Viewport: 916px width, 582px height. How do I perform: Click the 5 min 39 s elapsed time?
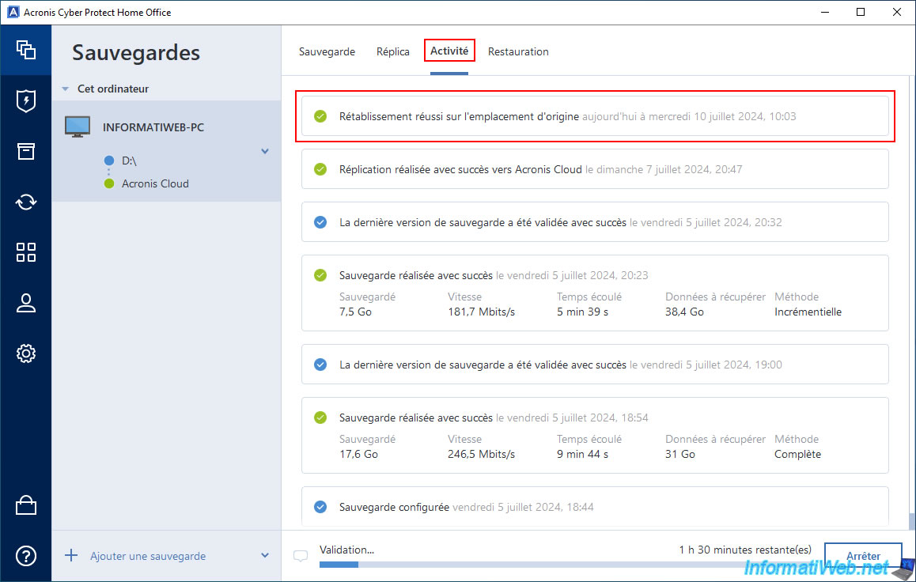(x=582, y=312)
